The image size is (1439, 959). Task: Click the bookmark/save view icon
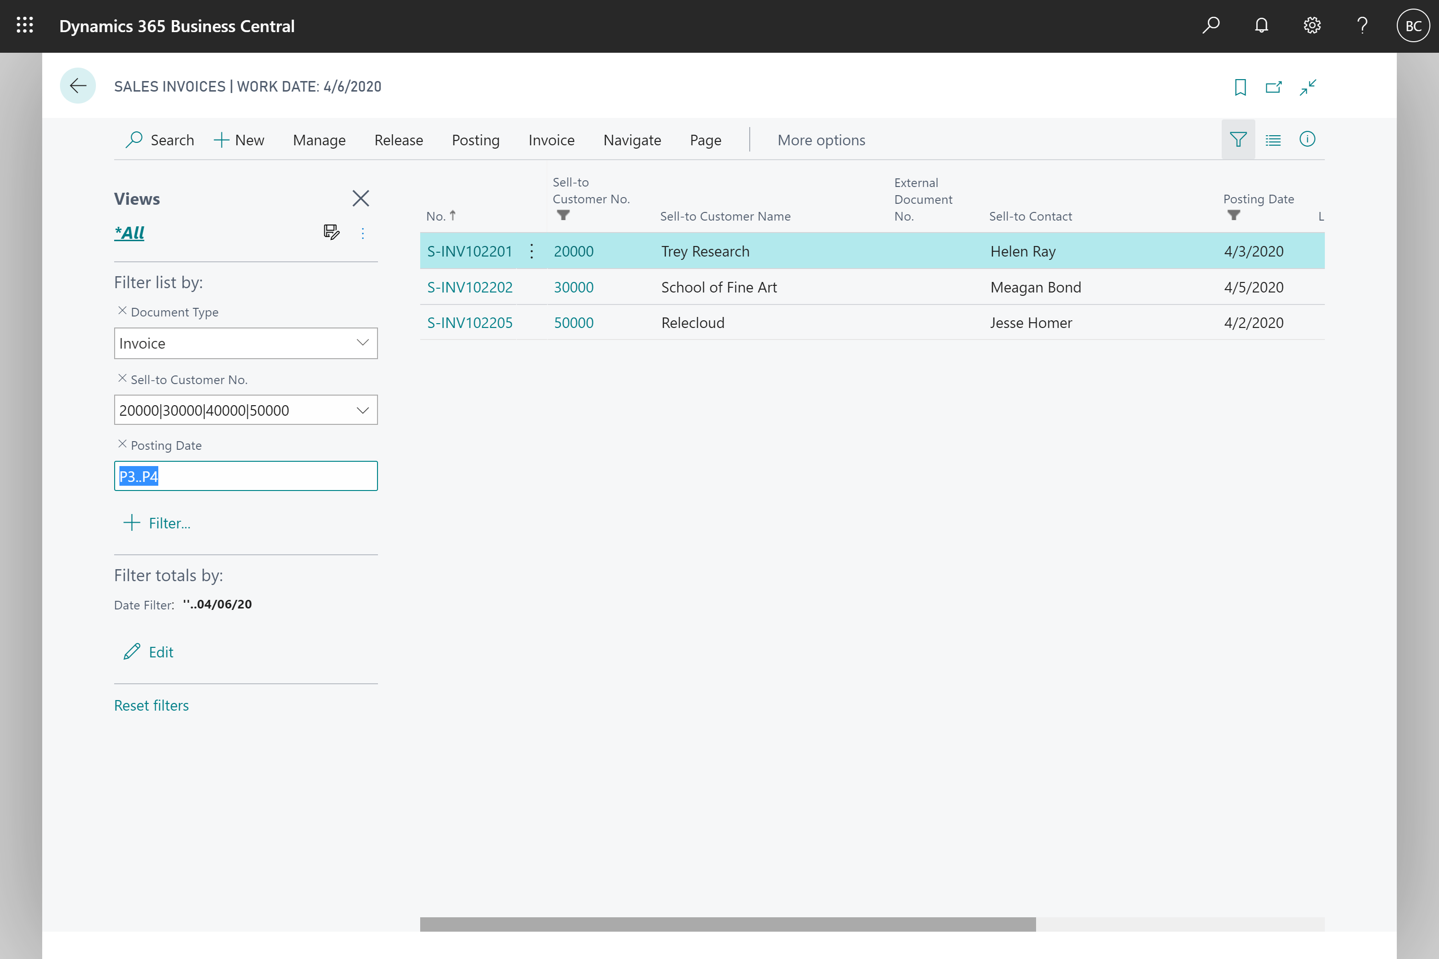[1240, 87]
